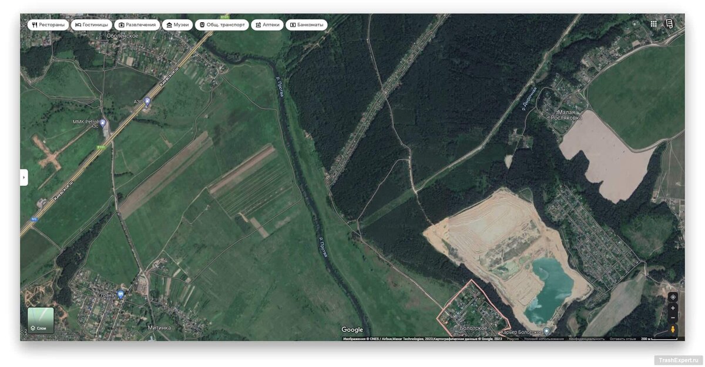The width and height of the screenshot is (705, 367).
Task: Select the Оболенское village label
Action: [123, 36]
